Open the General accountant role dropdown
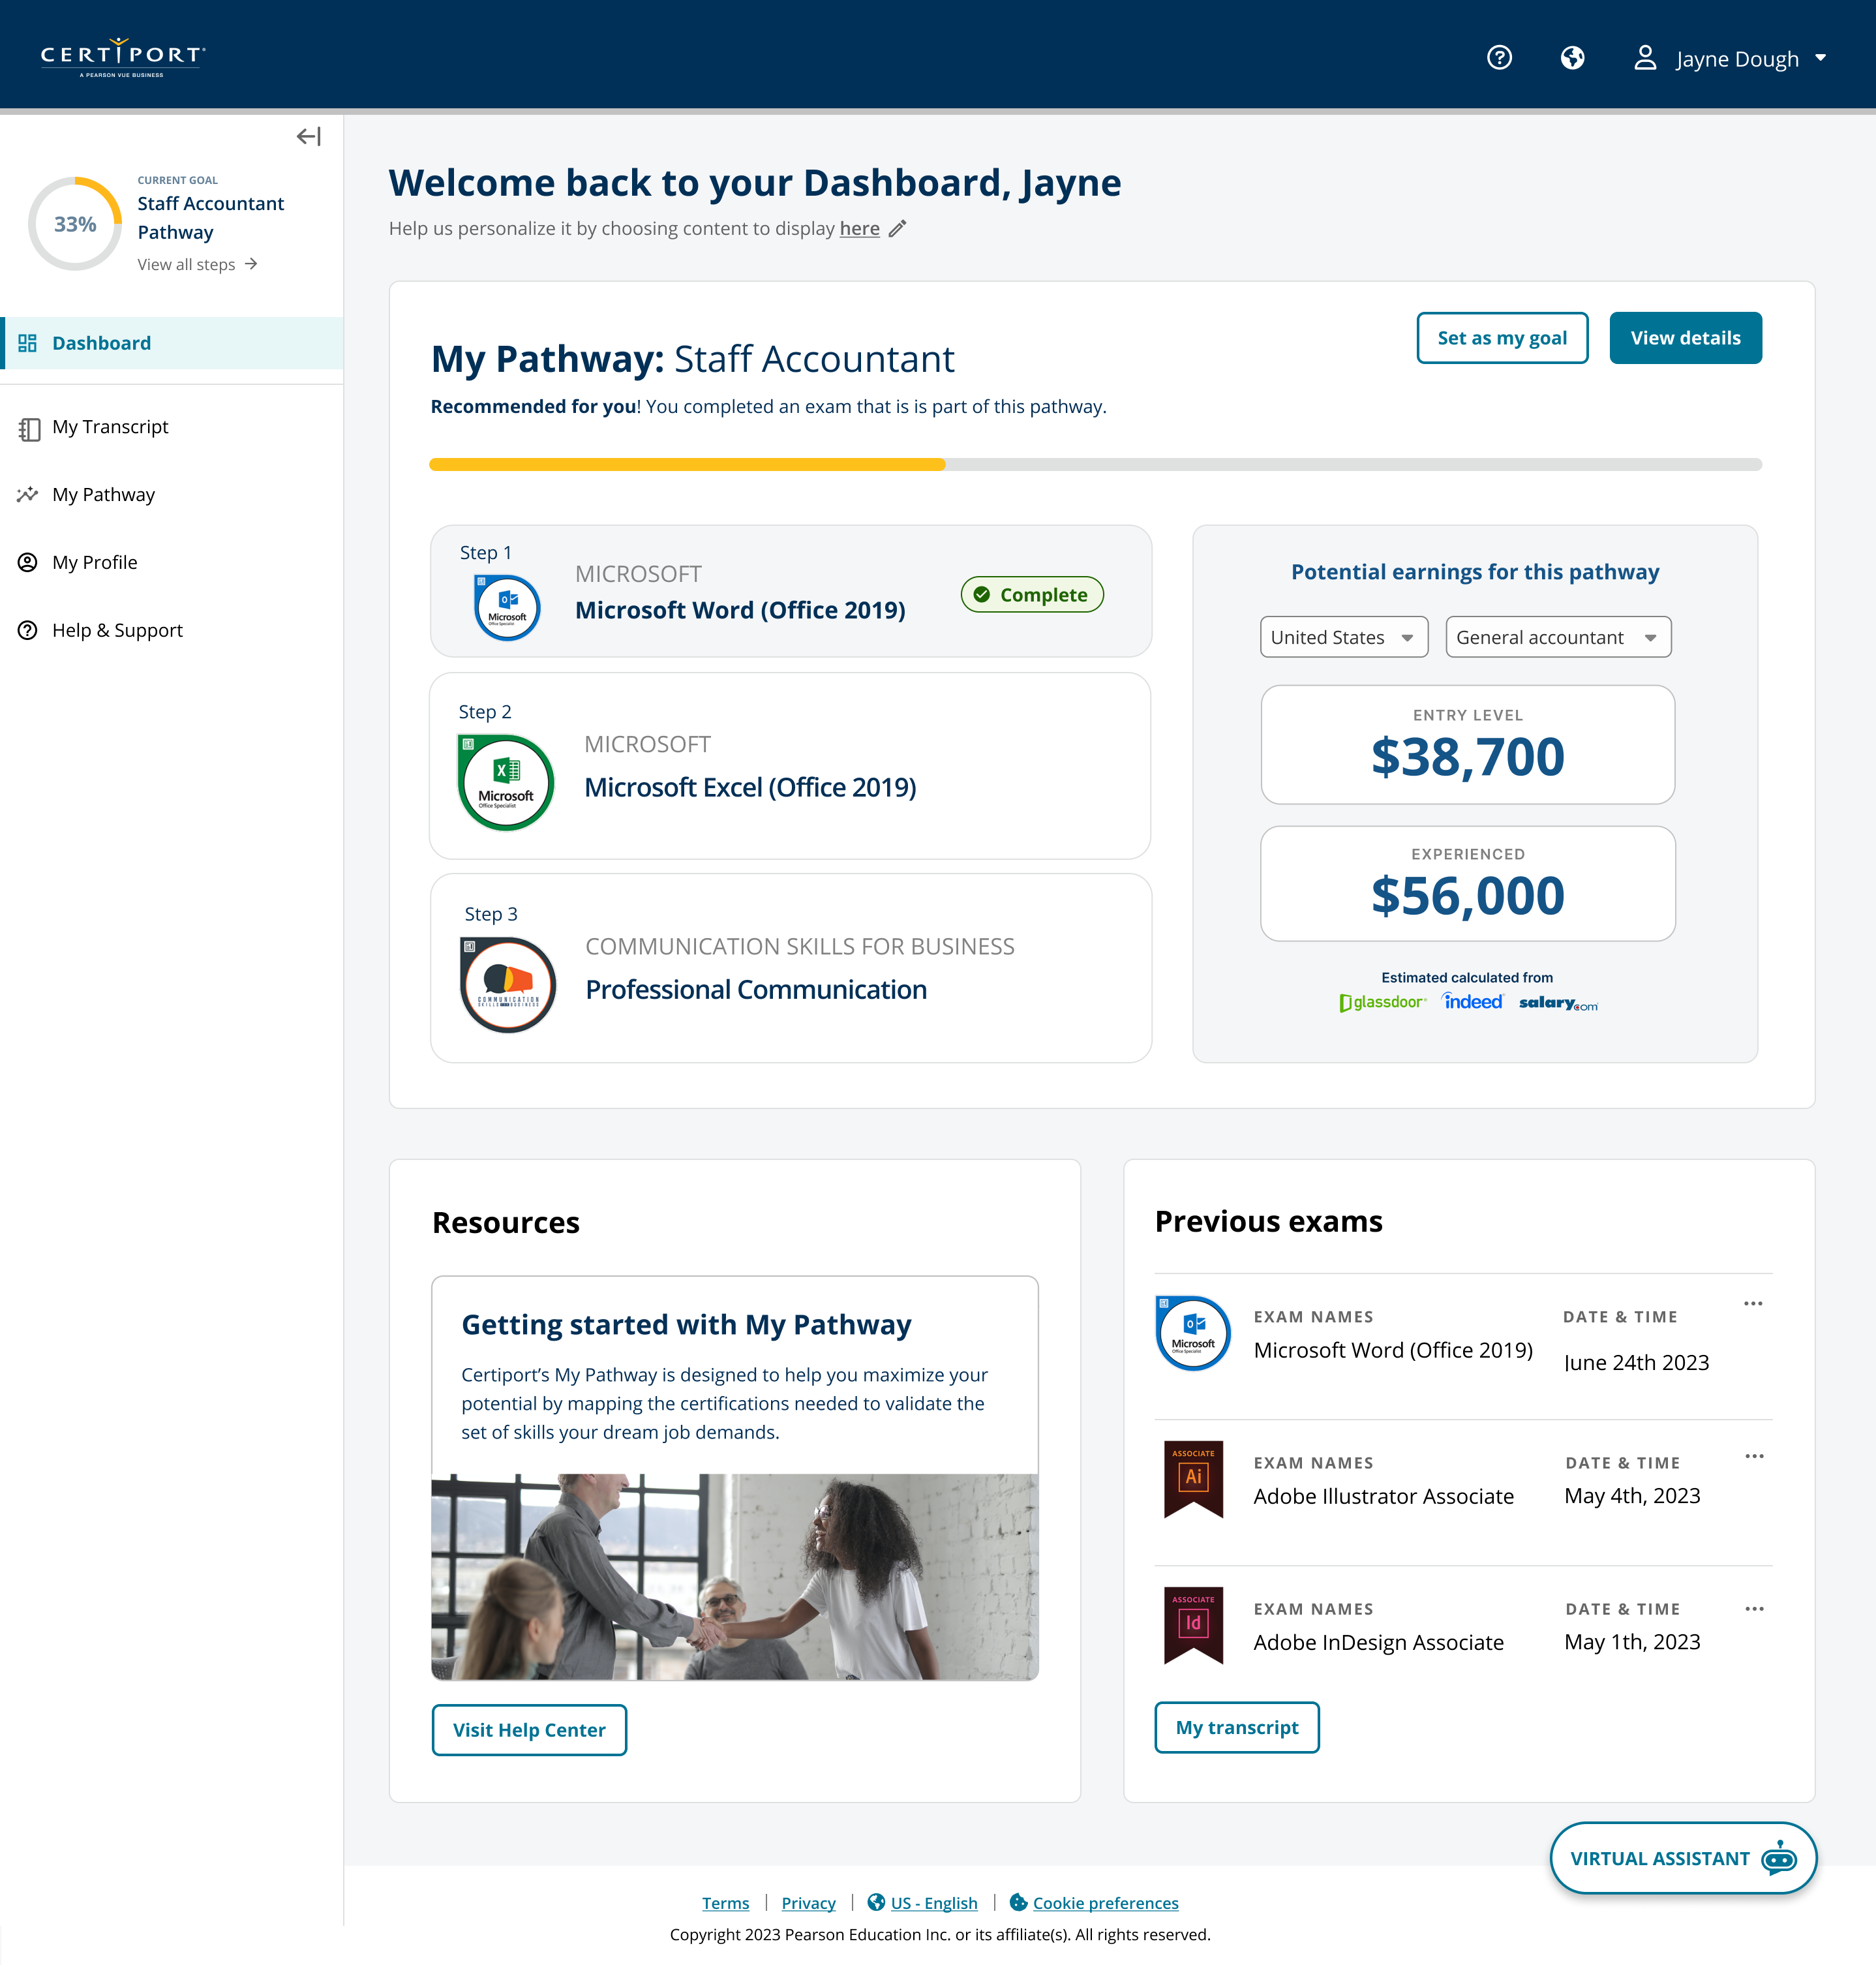This screenshot has width=1876, height=1965. click(x=1558, y=637)
